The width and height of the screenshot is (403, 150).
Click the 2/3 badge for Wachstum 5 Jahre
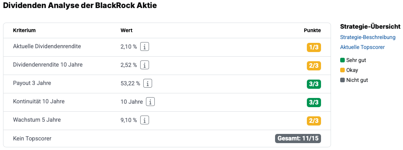coord(314,121)
